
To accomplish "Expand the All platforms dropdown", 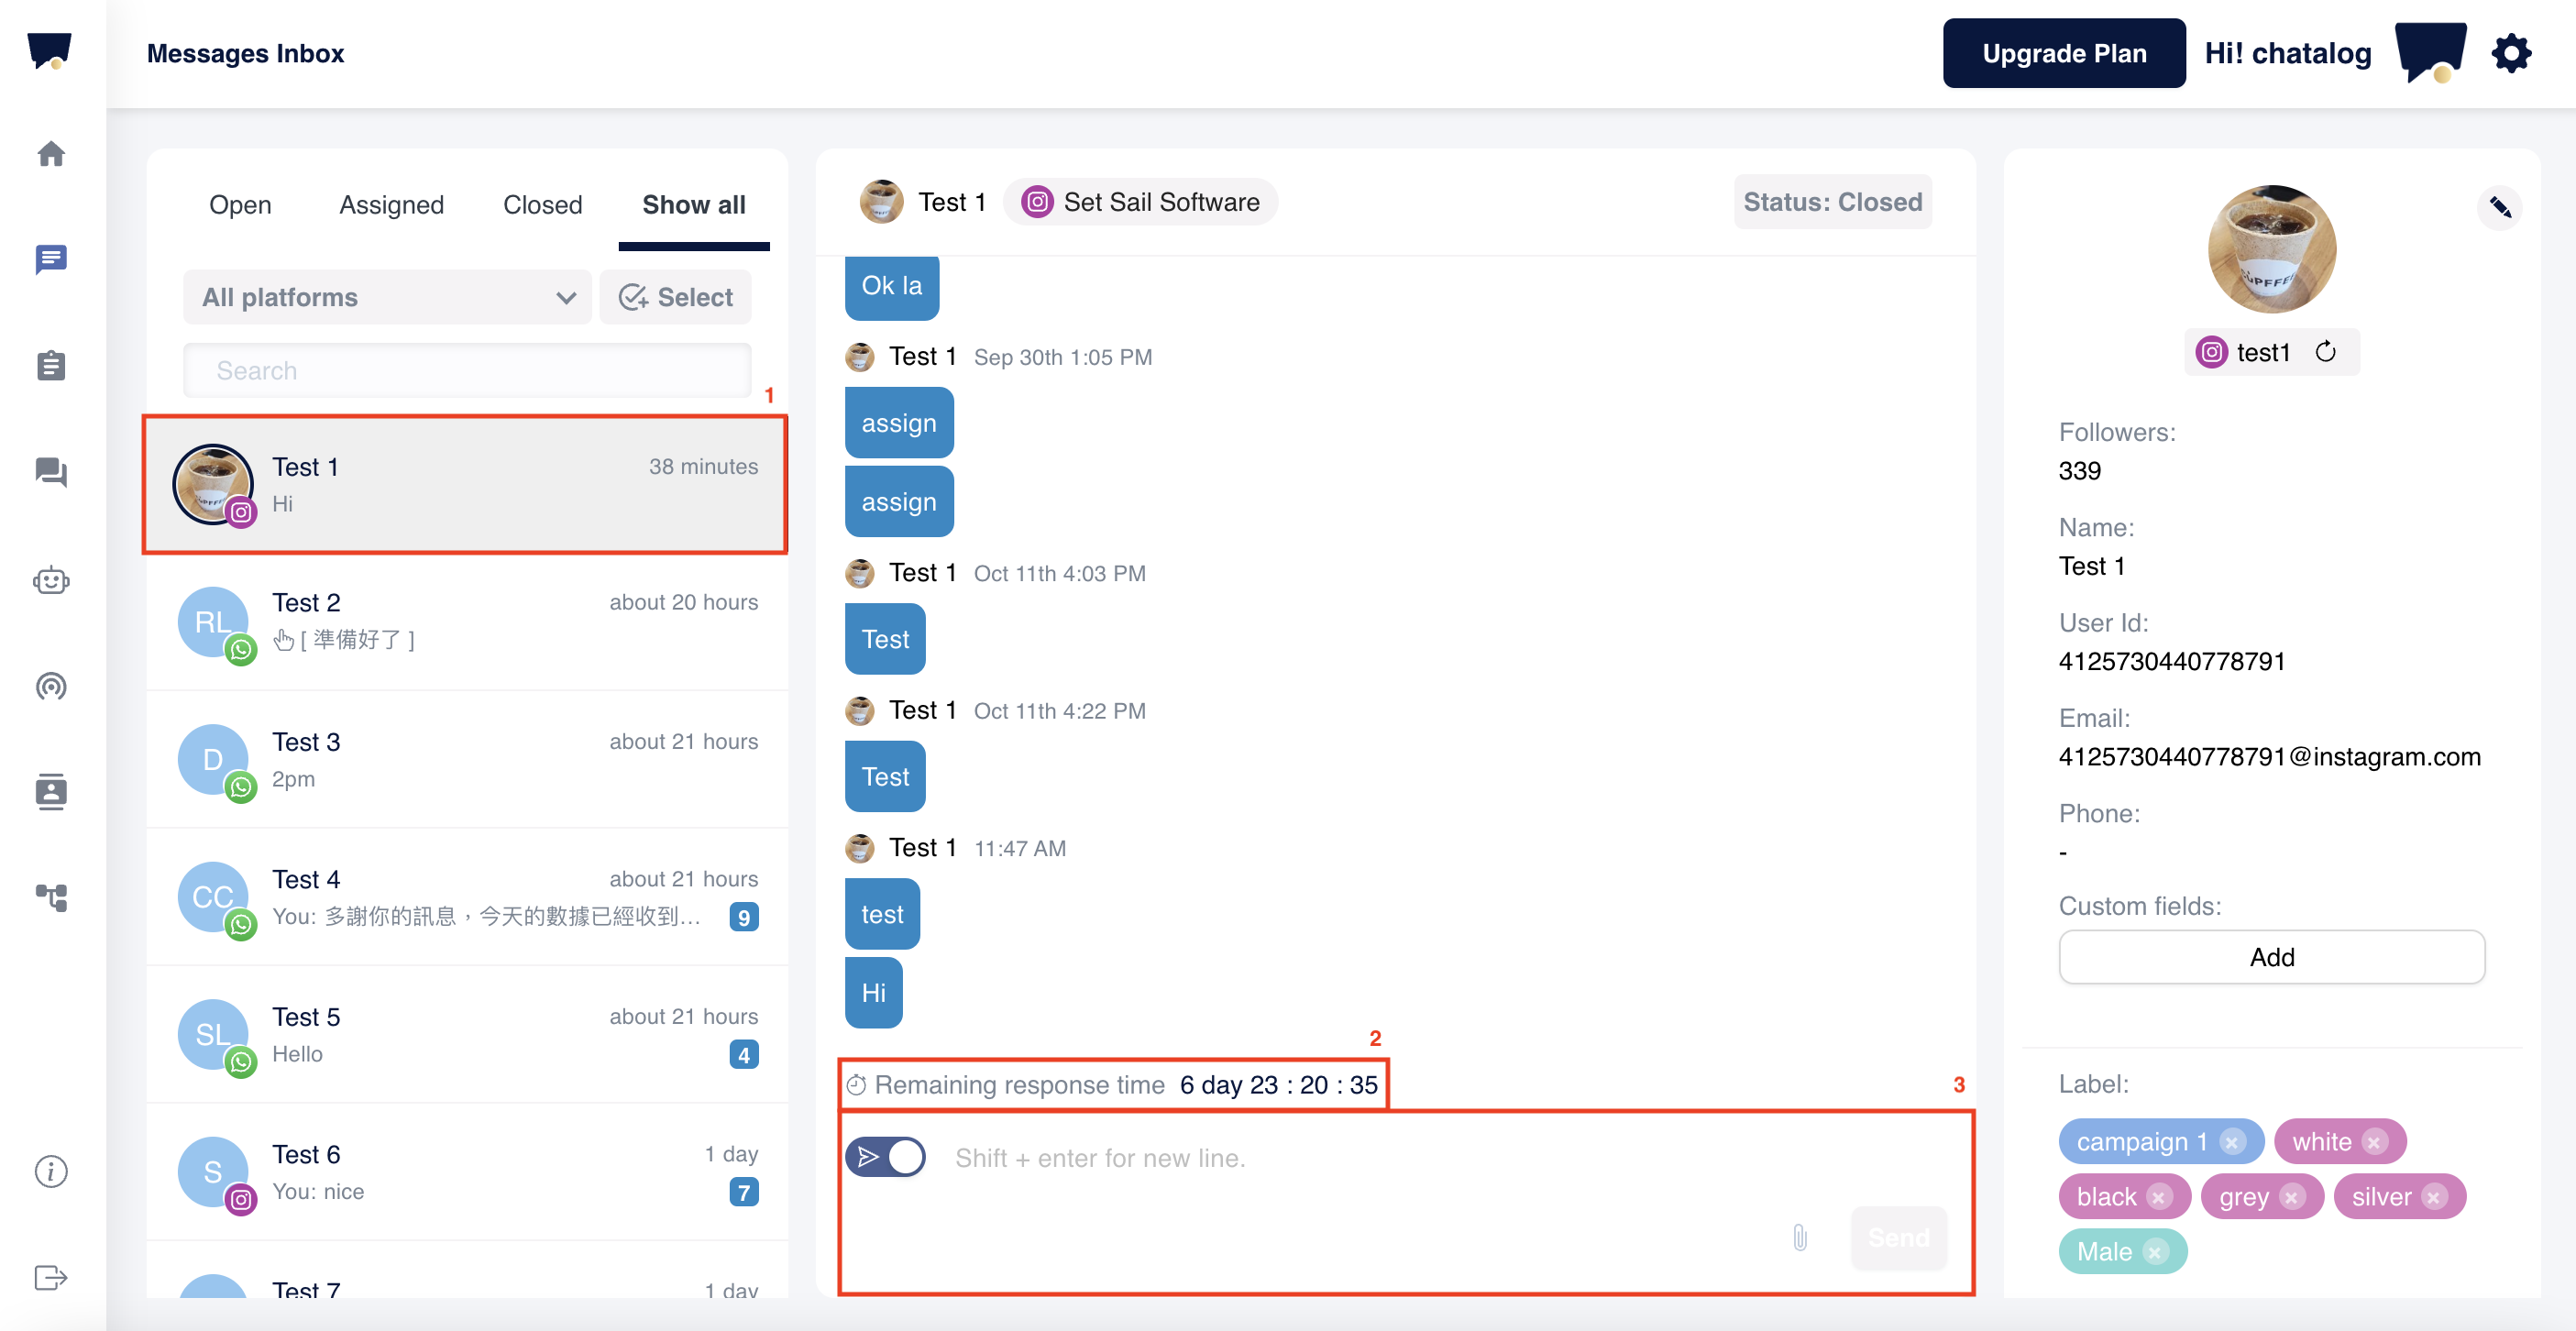I will pyautogui.click(x=388, y=297).
